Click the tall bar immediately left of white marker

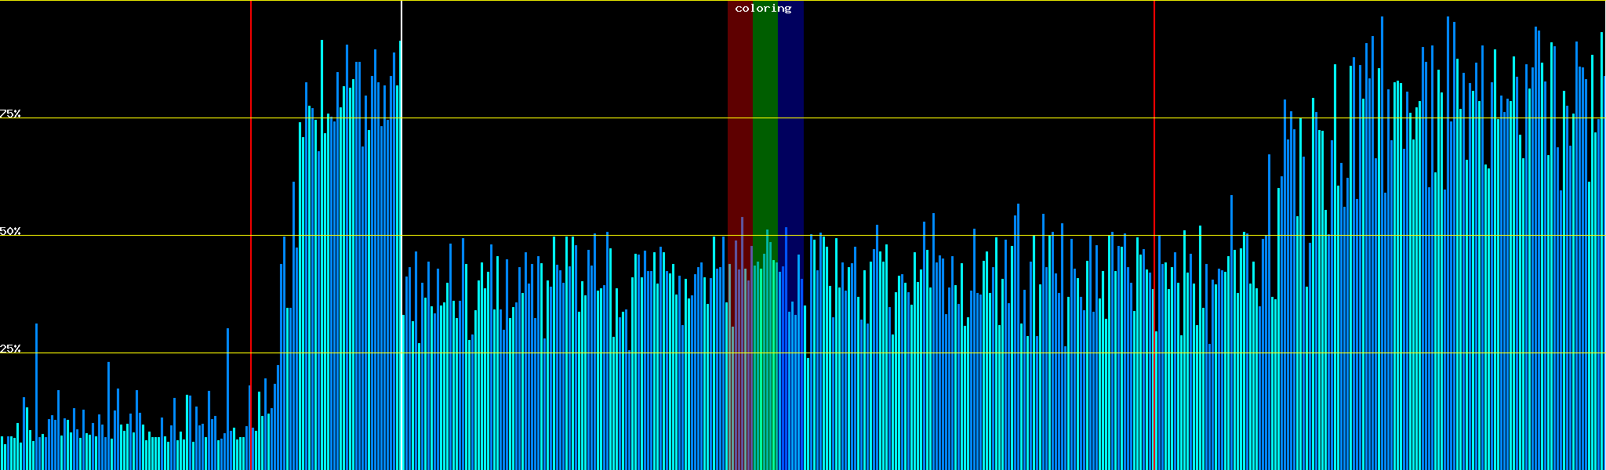click(x=399, y=235)
